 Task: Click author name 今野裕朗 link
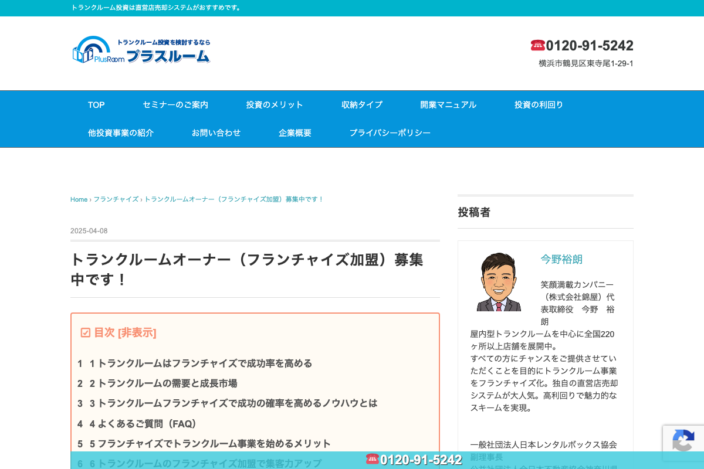pos(561,259)
